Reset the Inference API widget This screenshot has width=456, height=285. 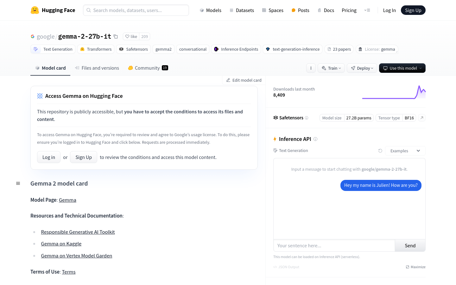coord(380,151)
